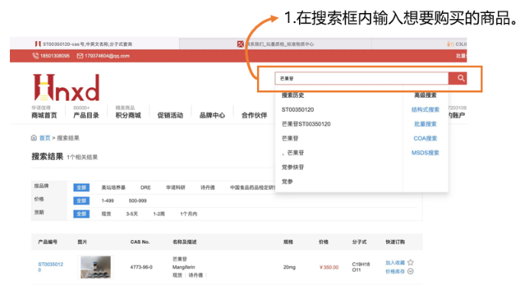Click the 价格库存 link
The height and width of the screenshot is (295, 530).
coord(395,271)
